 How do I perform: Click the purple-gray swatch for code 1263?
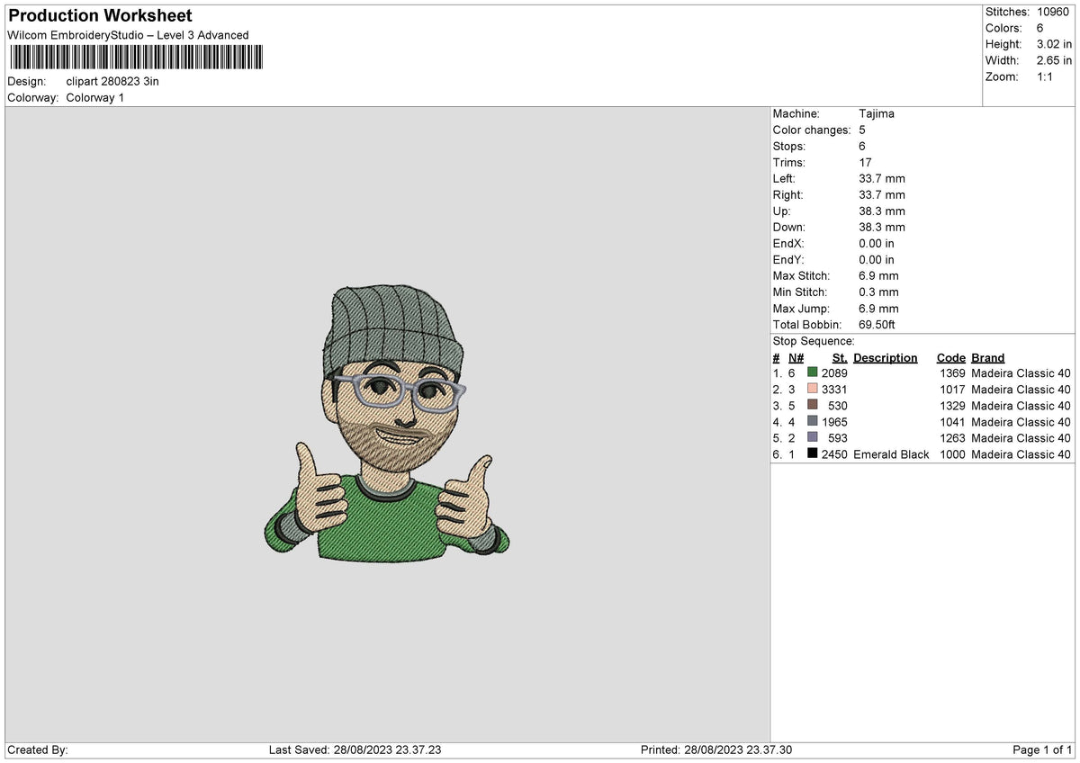pos(813,437)
